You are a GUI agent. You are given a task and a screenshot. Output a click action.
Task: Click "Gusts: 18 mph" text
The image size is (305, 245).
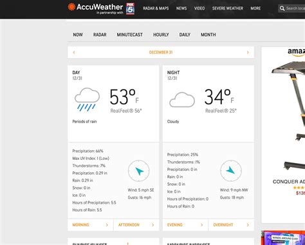point(232,197)
